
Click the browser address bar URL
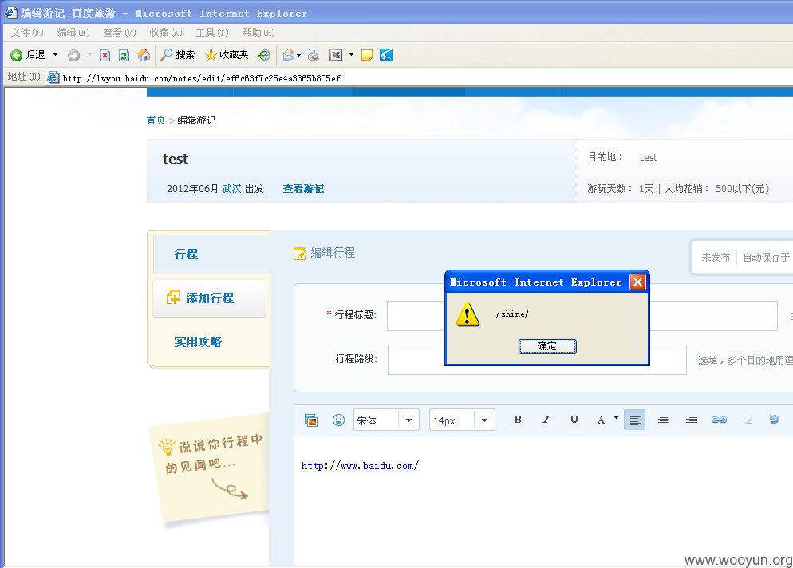point(201,78)
